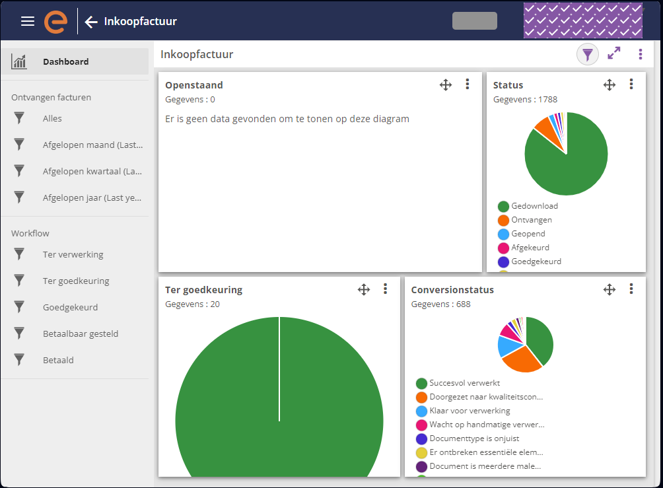This screenshot has width=663, height=488.
Task: Click the funnel icon beside Betaald
Action: [x=19, y=360]
